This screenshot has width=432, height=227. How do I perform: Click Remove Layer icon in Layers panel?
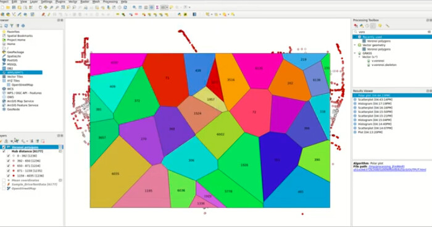(43, 141)
